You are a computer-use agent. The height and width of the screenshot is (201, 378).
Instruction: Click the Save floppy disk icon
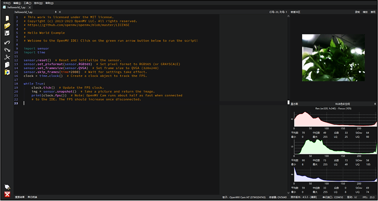click(x=7, y=33)
